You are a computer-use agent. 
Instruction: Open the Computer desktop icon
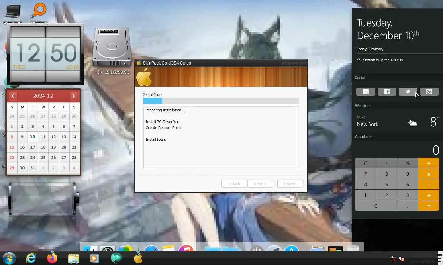13,13
